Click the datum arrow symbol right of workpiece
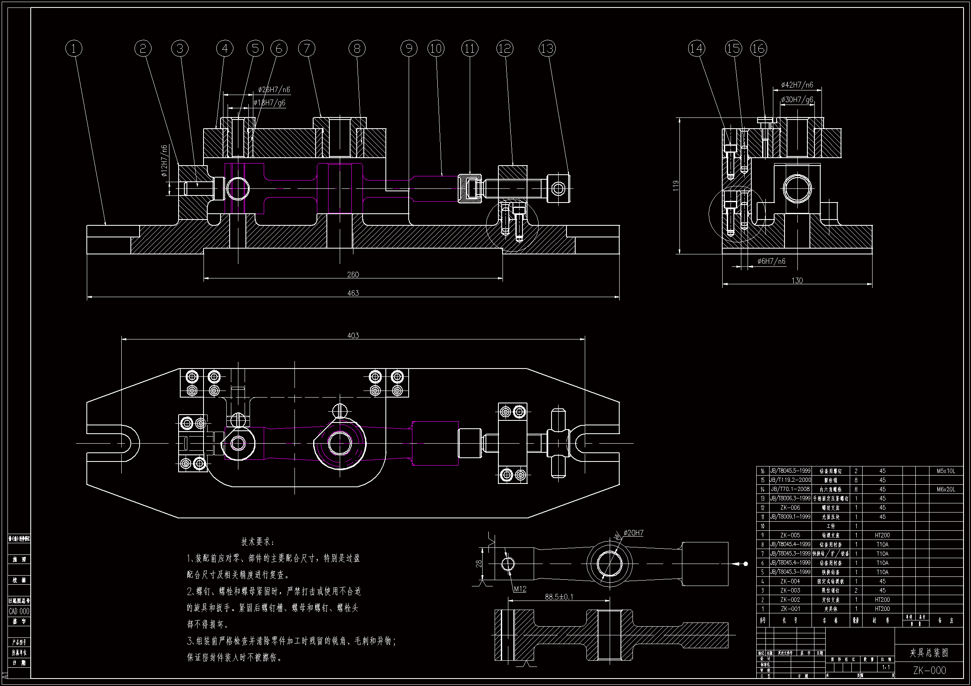The height and width of the screenshot is (686, 971). tap(740, 564)
